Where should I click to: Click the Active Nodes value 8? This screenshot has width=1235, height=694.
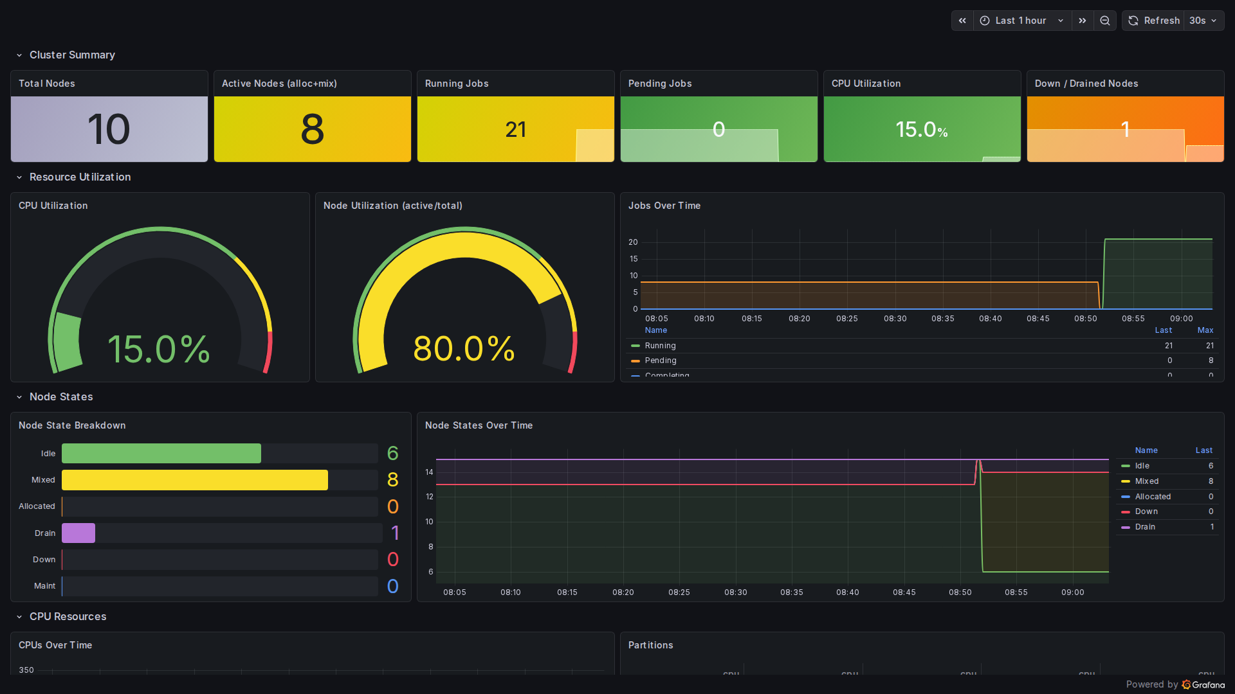[312, 129]
